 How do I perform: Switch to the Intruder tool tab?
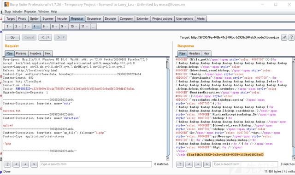[x=62, y=18]
